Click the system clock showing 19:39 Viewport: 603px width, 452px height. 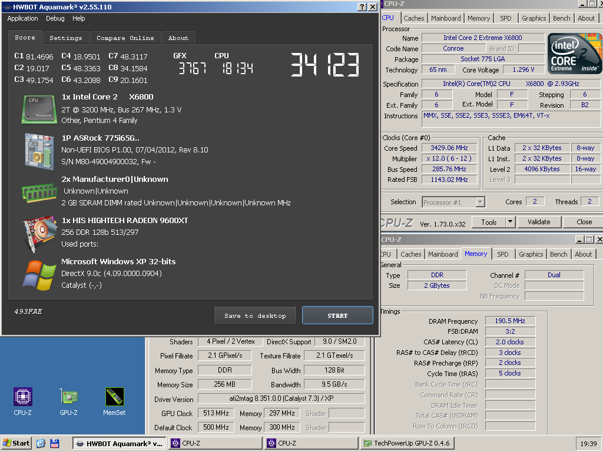588,444
